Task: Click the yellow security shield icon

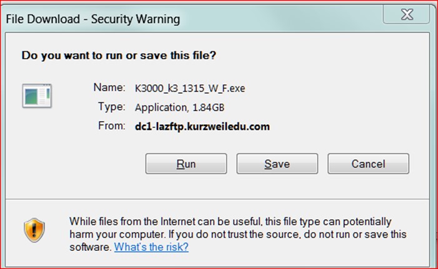Action: tap(34, 230)
